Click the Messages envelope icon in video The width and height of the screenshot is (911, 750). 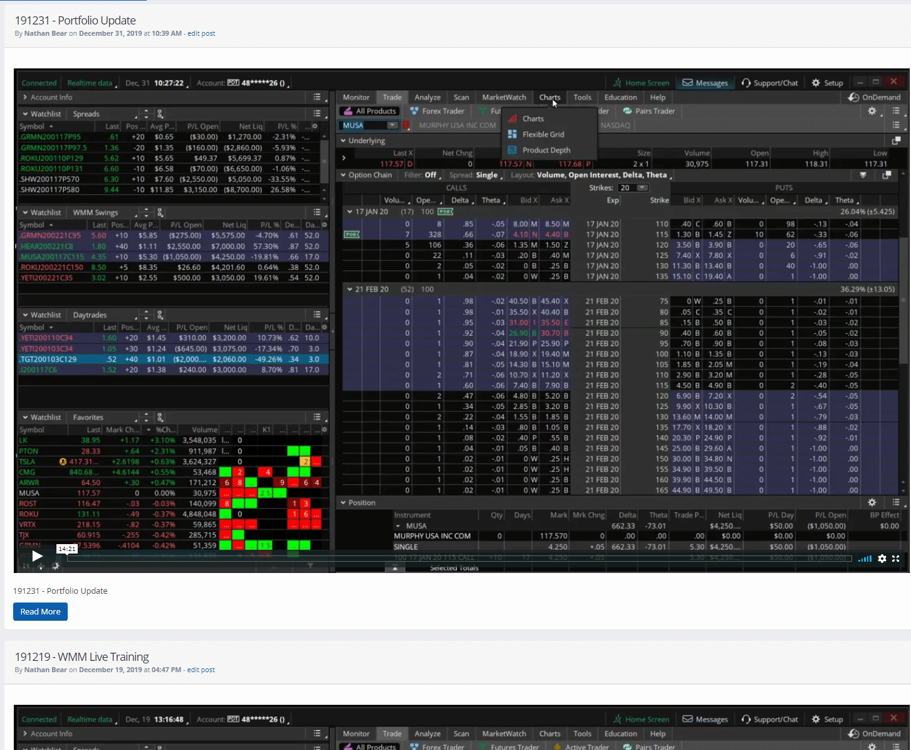(688, 83)
